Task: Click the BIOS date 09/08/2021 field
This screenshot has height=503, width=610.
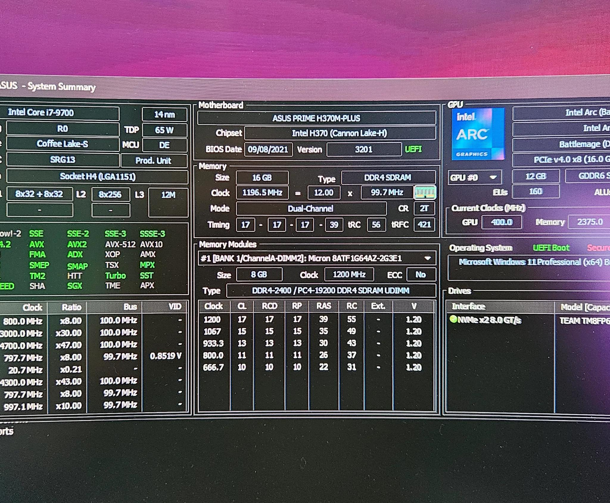Action: point(268,149)
